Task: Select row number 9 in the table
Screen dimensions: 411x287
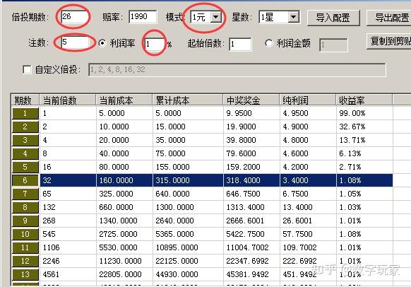Action: [x=25, y=221]
